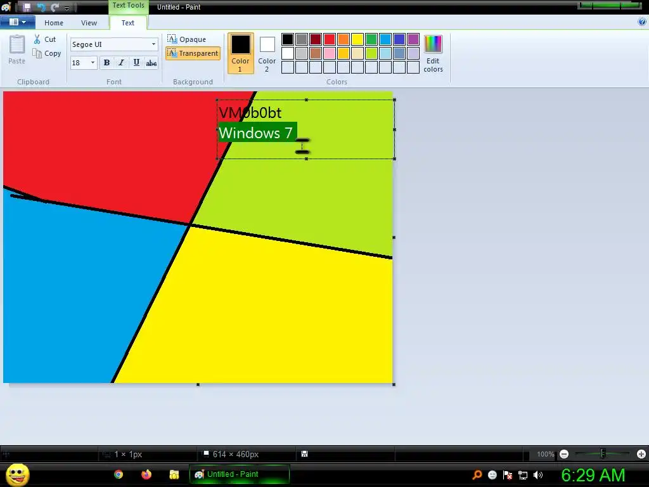Viewport: 649px width, 487px height.
Task: Click the Paste clipboard button
Action: (17, 49)
